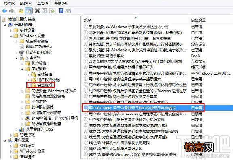Click the Properties toolbar icon
Screen dimensions: 233x160
coord(44,11)
